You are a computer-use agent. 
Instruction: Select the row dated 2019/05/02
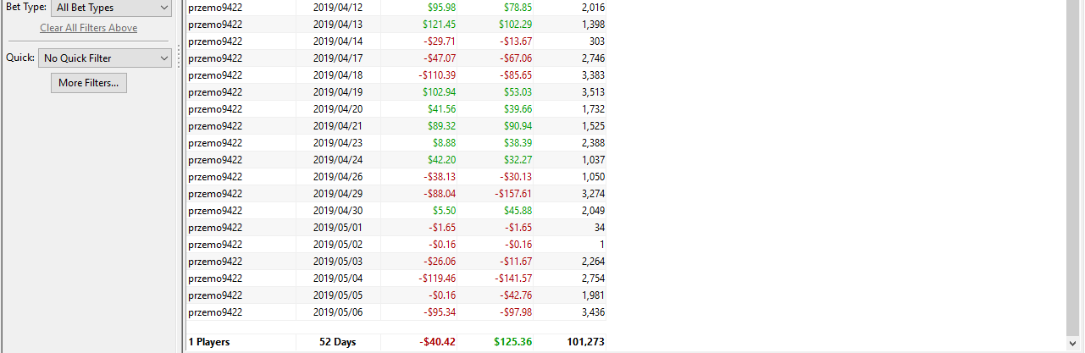click(396, 245)
